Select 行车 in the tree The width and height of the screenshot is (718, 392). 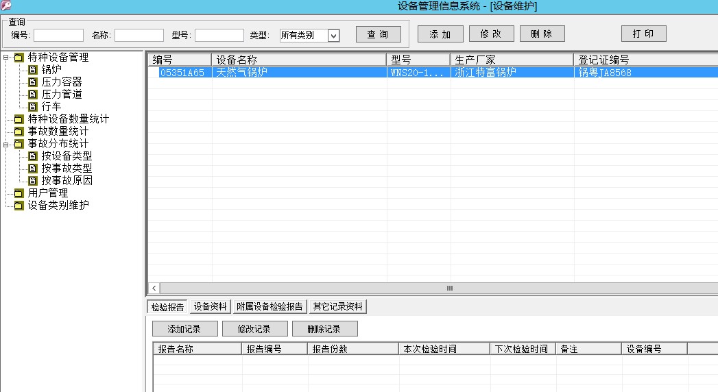click(x=51, y=107)
